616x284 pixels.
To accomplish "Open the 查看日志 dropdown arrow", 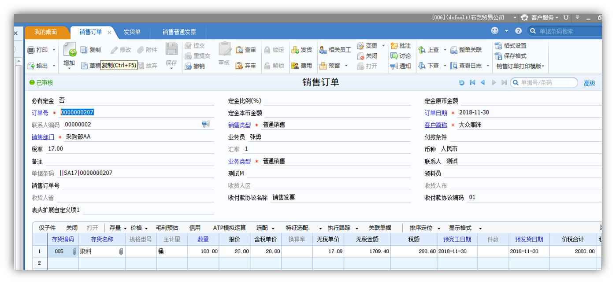I will point(488,66).
